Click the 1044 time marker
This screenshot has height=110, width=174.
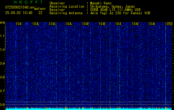click(x=69, y=24)
